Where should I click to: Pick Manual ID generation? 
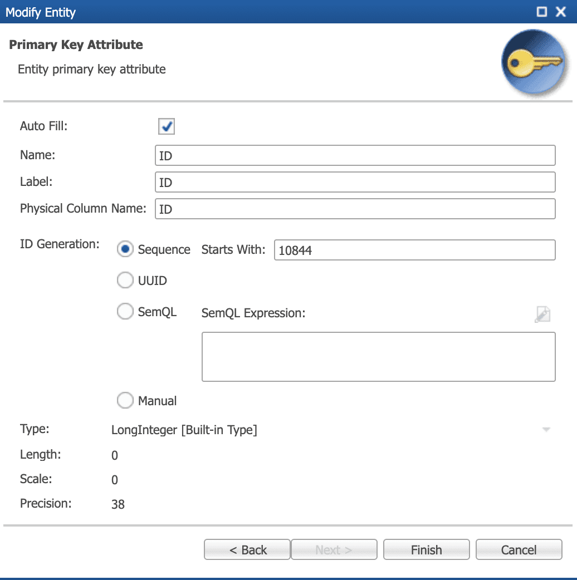125,400
